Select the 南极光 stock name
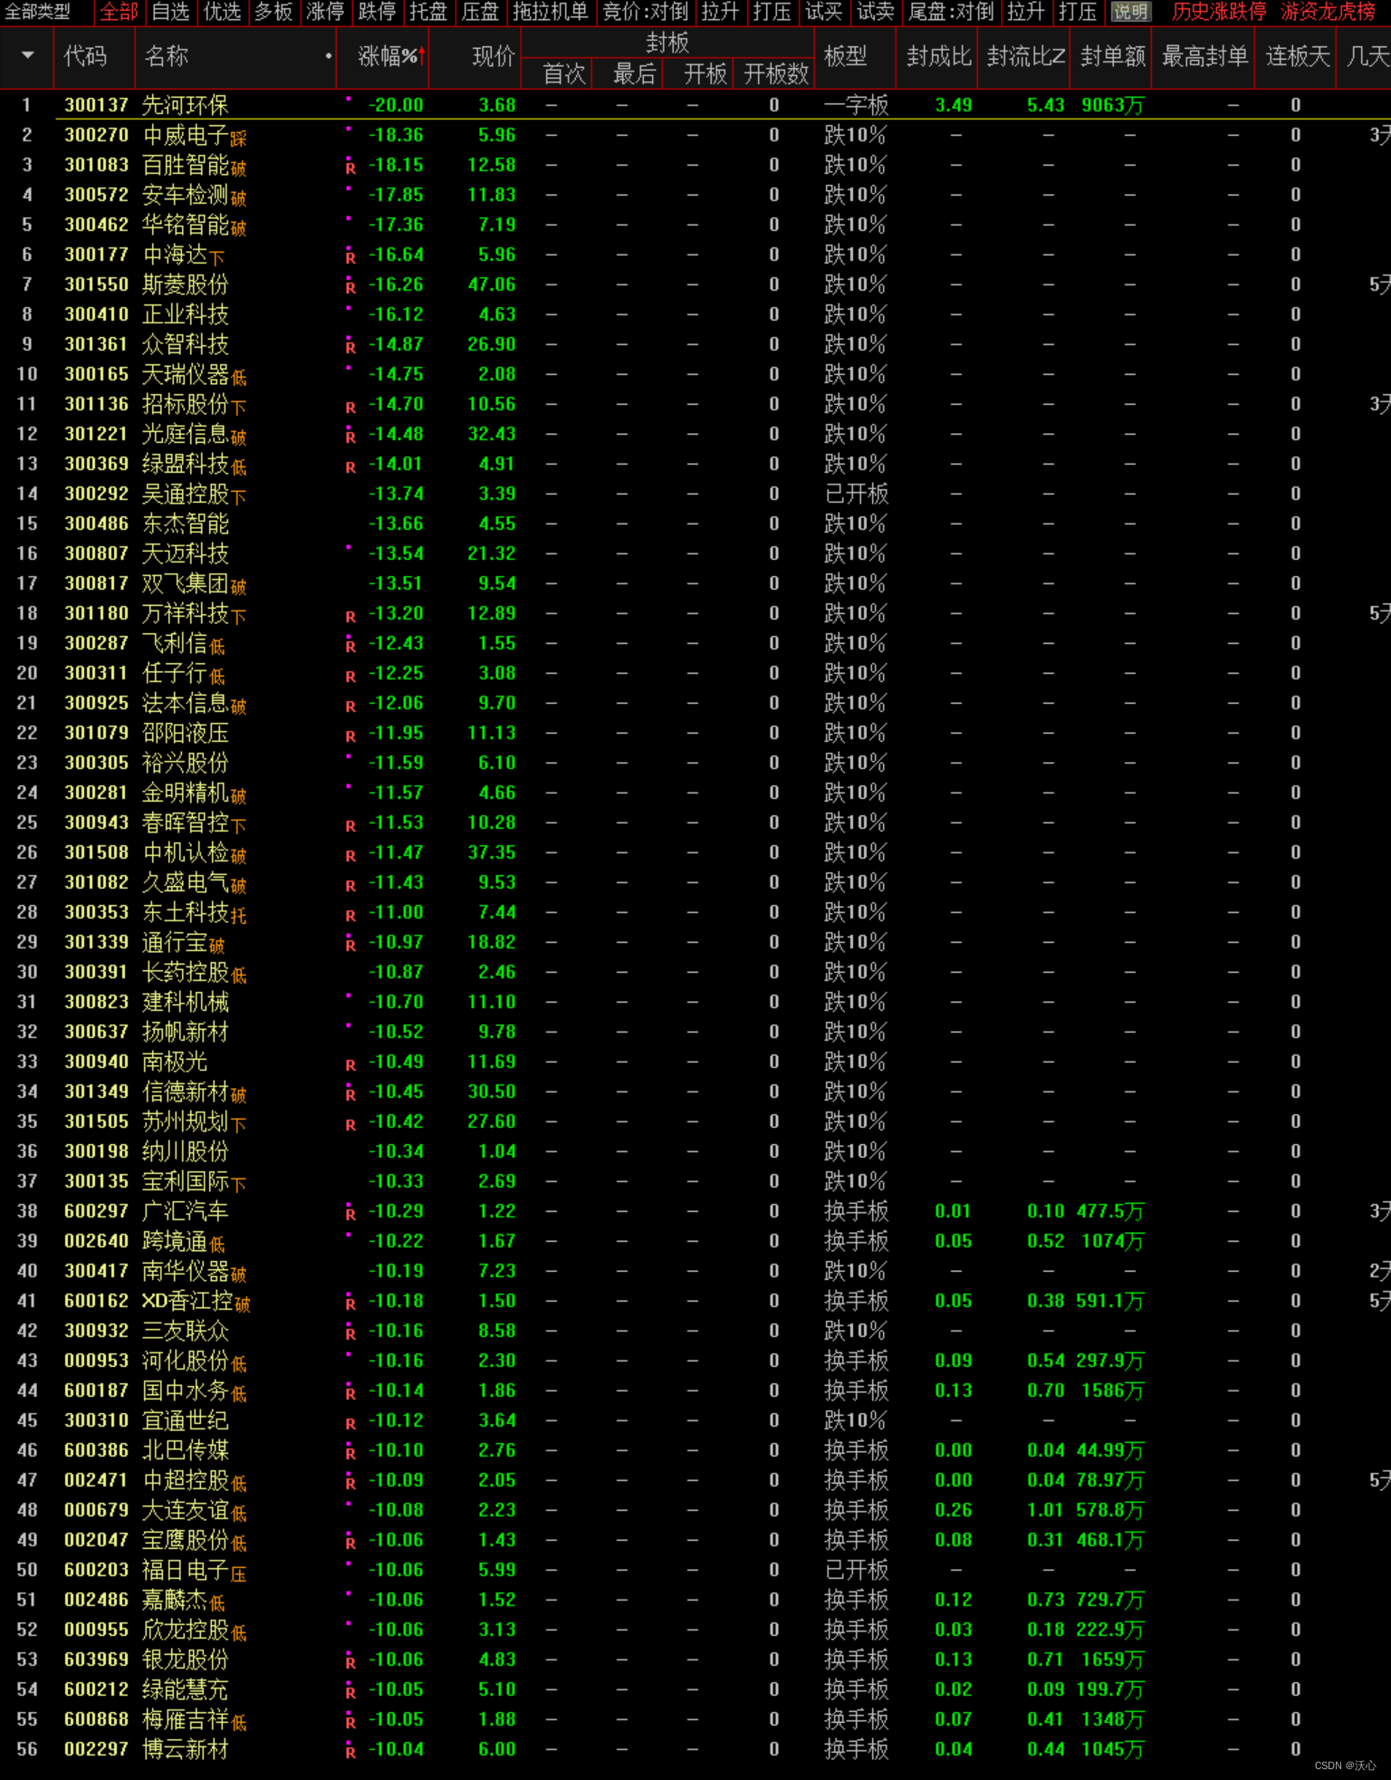This screenshot has width=1391, height=1780. (175, 1063)
